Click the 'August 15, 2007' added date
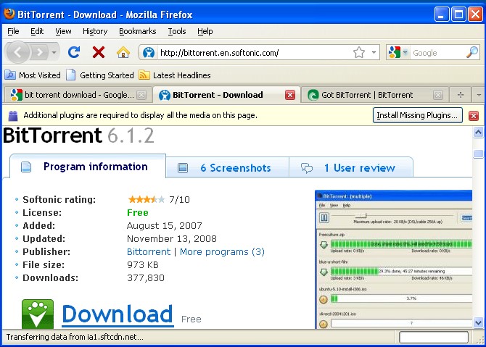The height and width of the screenshot is (347, 486). (x=165, y=225)
